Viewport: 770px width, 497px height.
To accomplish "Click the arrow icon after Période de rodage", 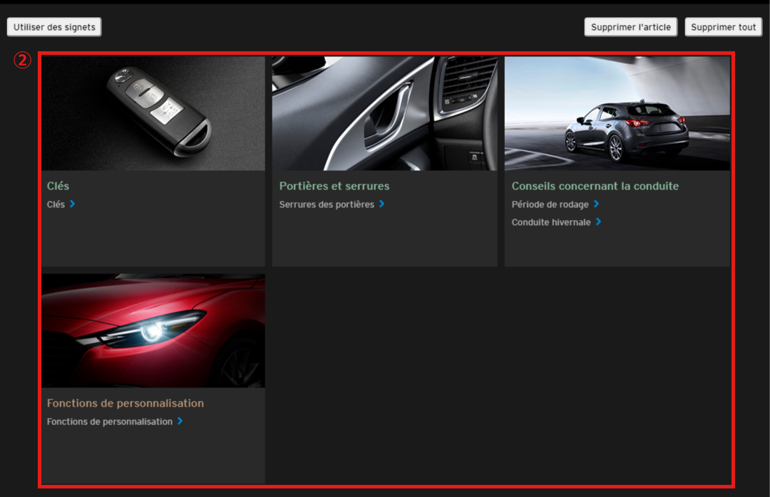I will 597,204.
